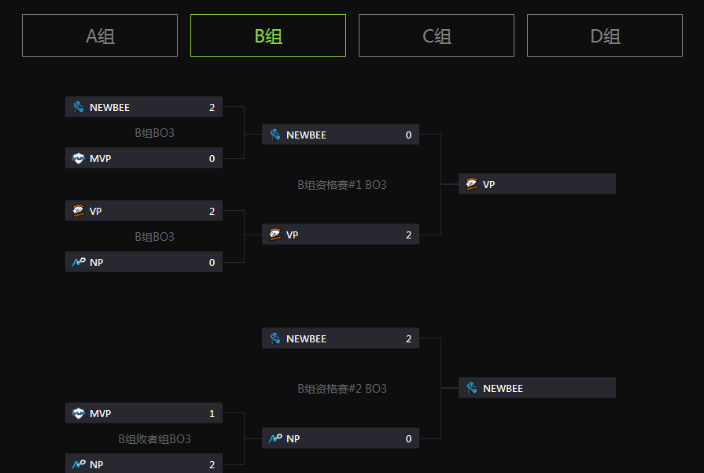This screenshot has width=704, height=473.
Task: Click Newbee logo in first round match
Action: 79,107
